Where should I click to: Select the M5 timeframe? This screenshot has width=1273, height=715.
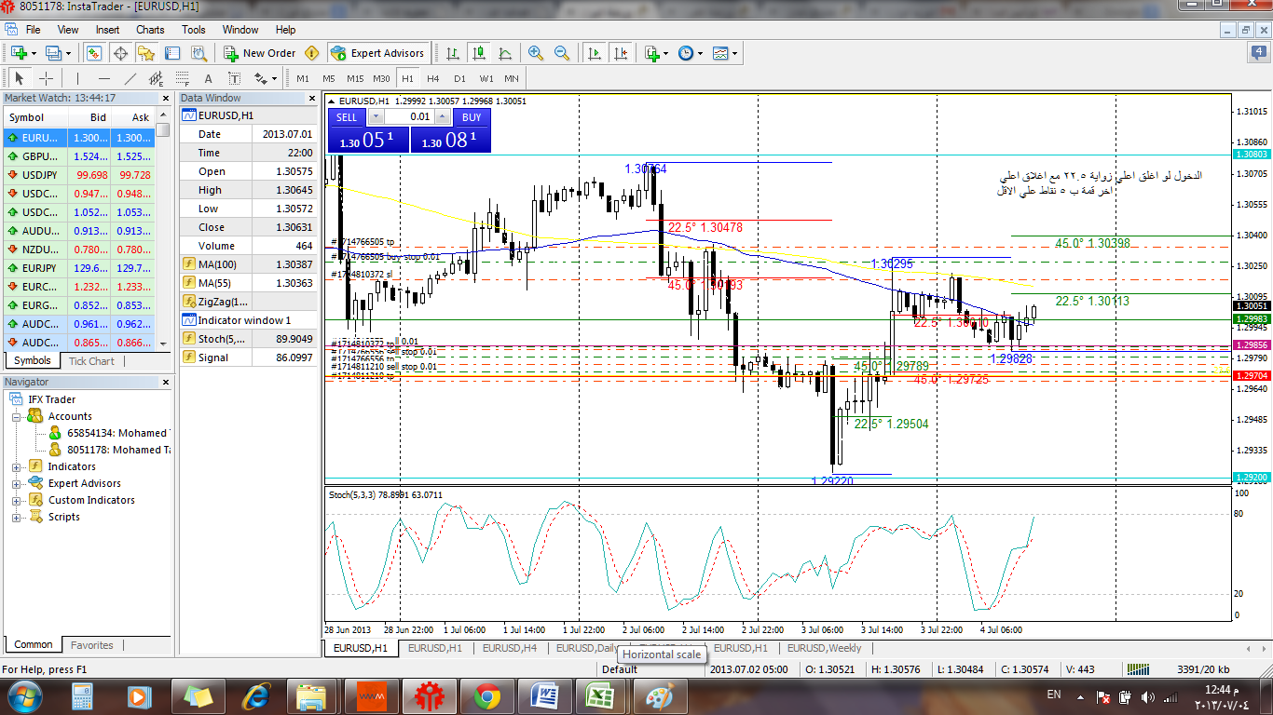(329, 78)
